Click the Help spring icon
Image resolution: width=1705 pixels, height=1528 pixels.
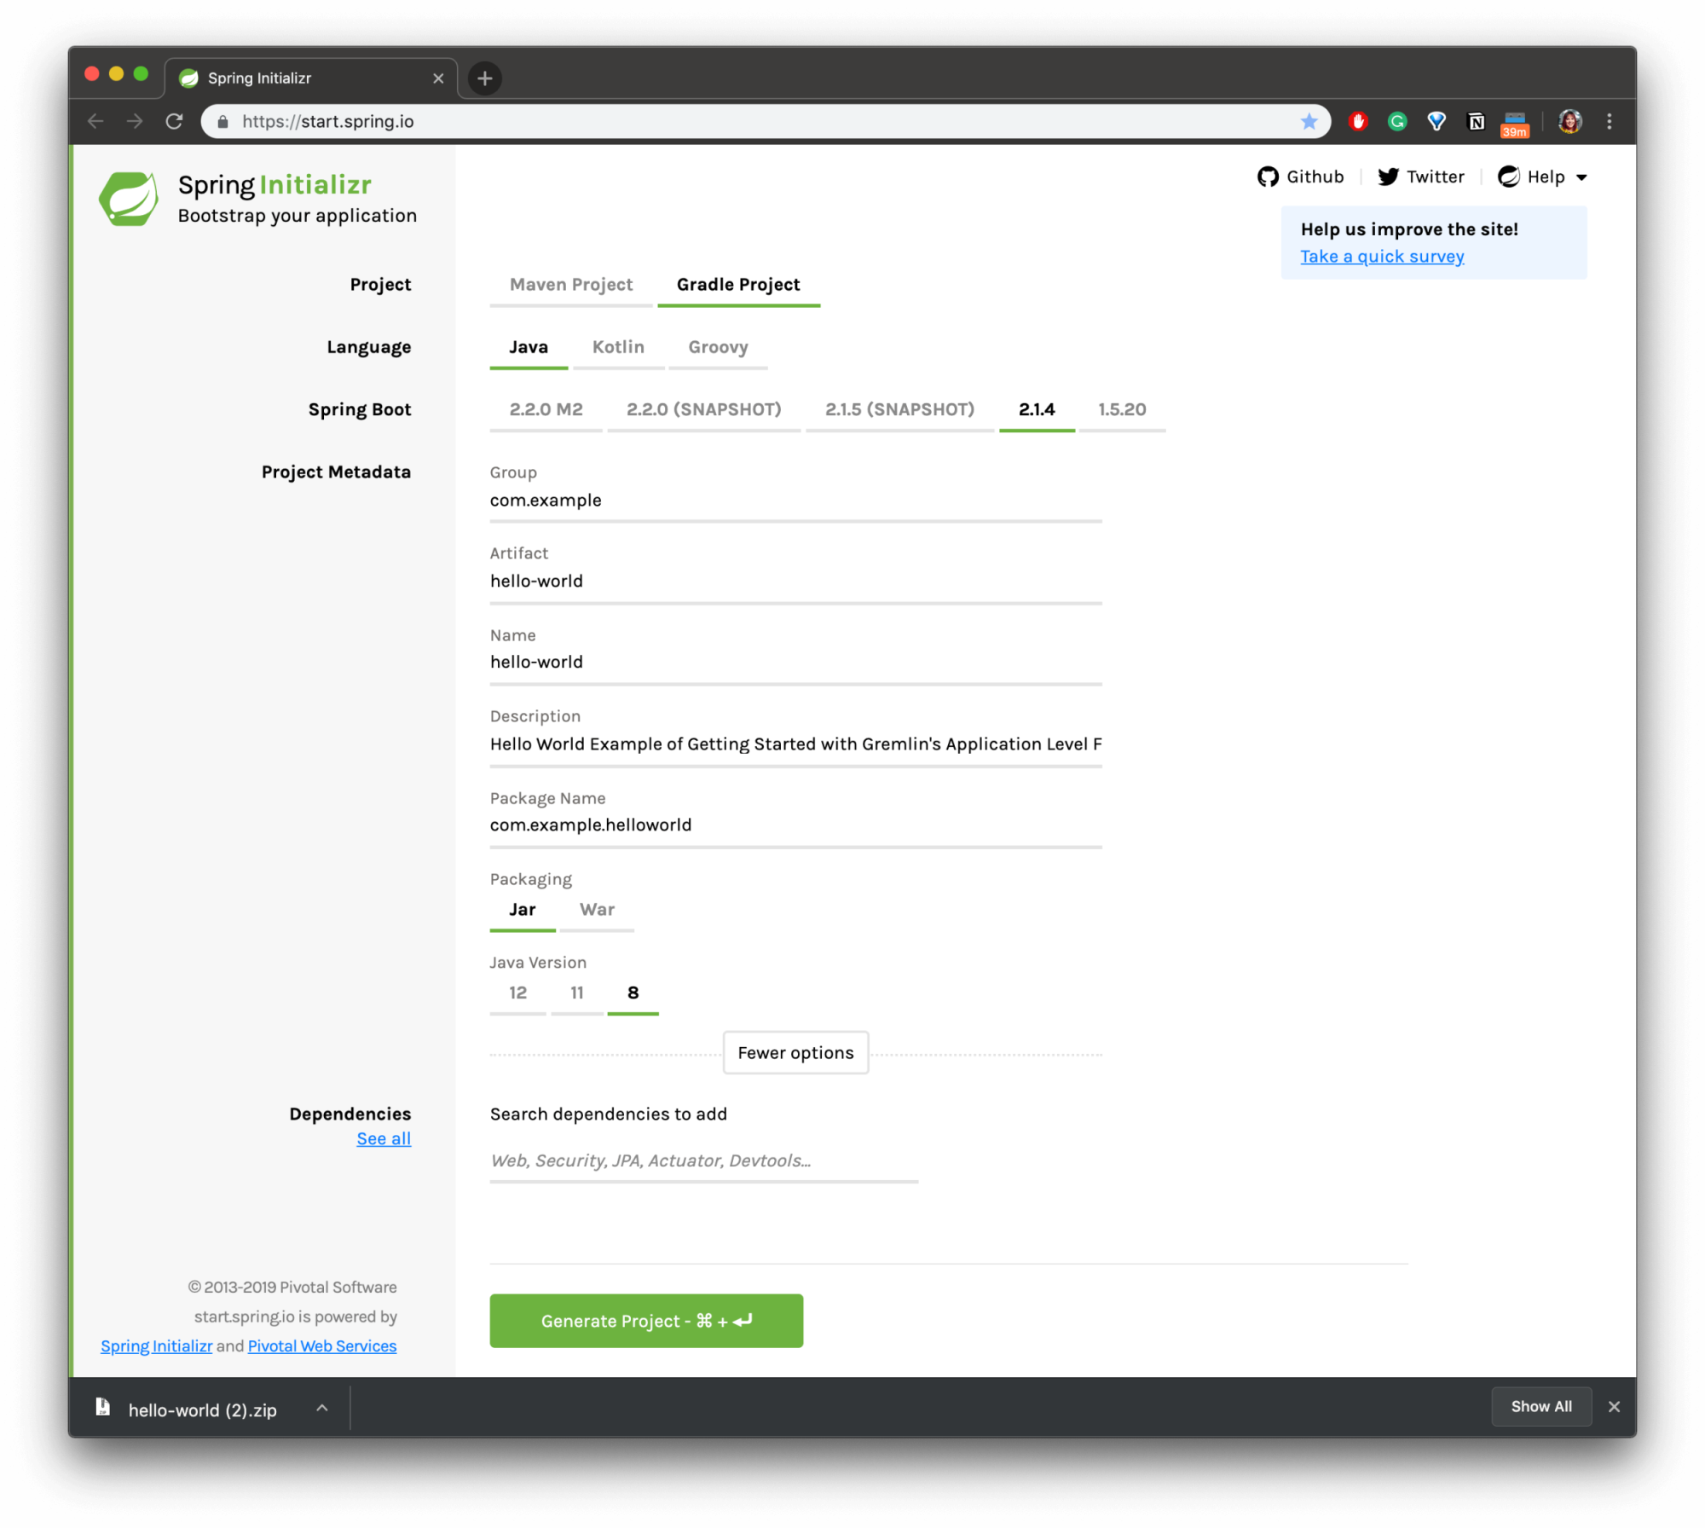(x=1509, y=177)
